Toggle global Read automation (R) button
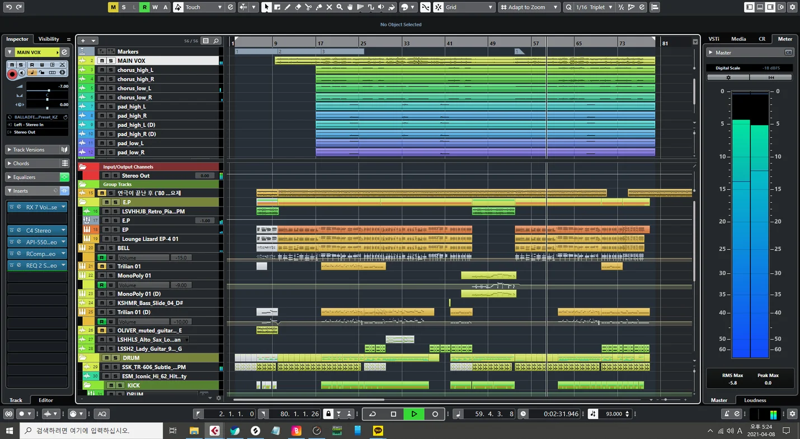 click(144, 7)
